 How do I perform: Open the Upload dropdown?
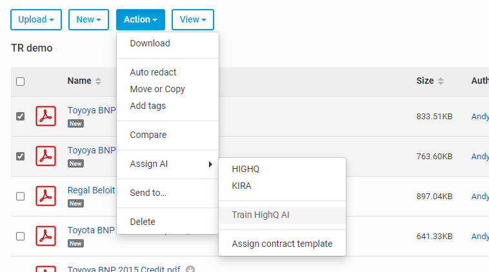[36, 19]
